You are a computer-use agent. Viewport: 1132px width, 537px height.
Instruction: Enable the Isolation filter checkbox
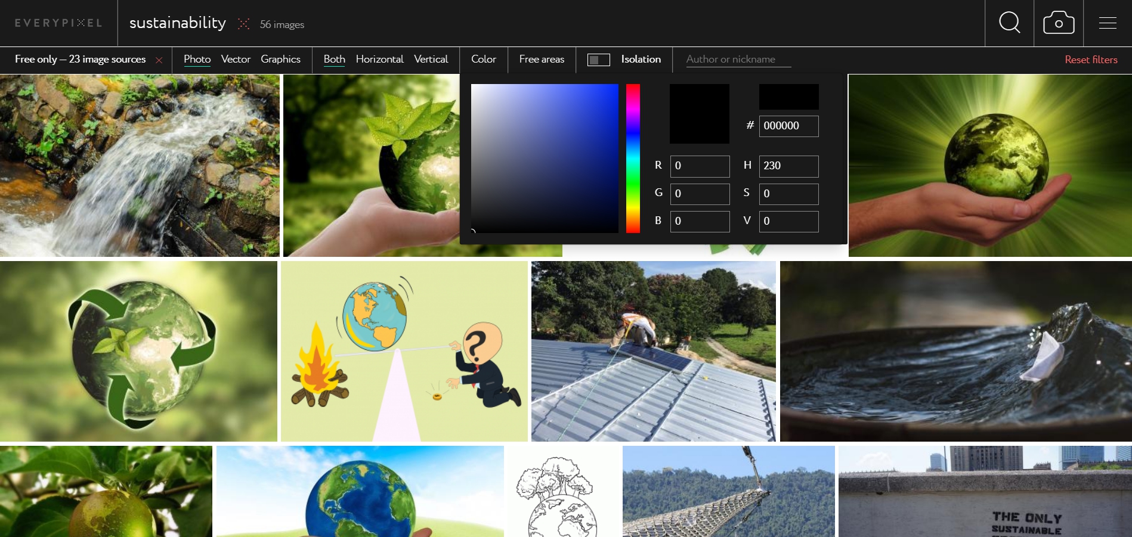pos(599,60)
